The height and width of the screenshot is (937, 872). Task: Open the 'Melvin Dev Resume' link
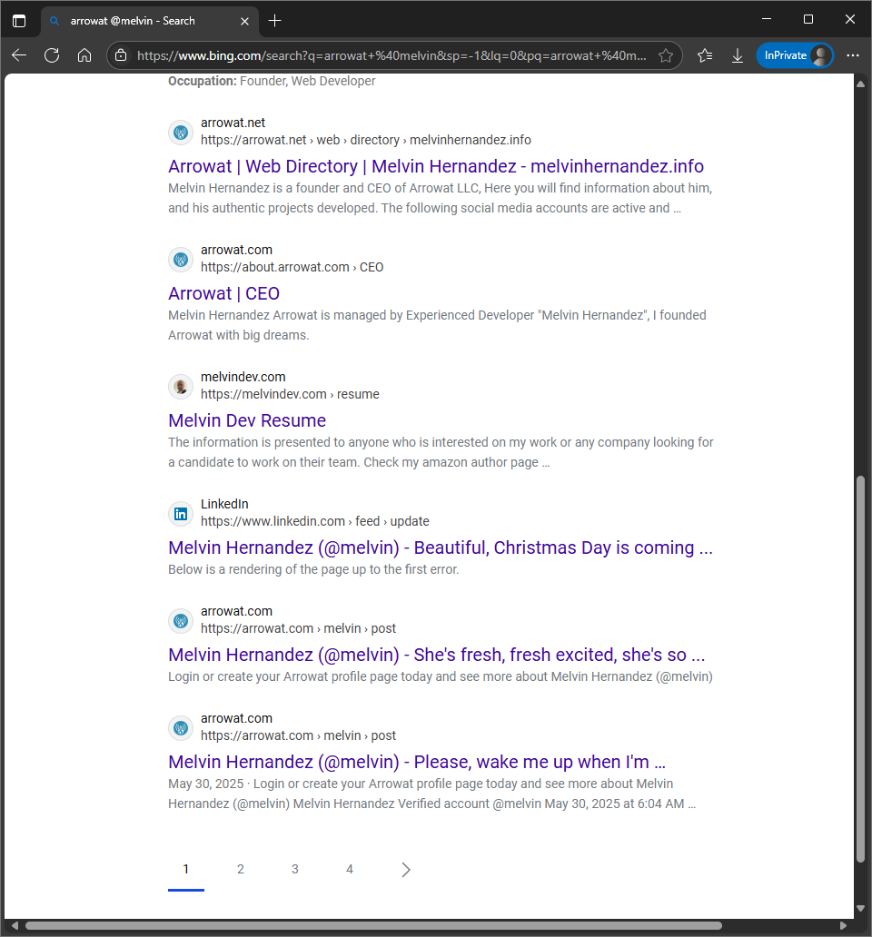pyautogui.click(x=247, y=420)
